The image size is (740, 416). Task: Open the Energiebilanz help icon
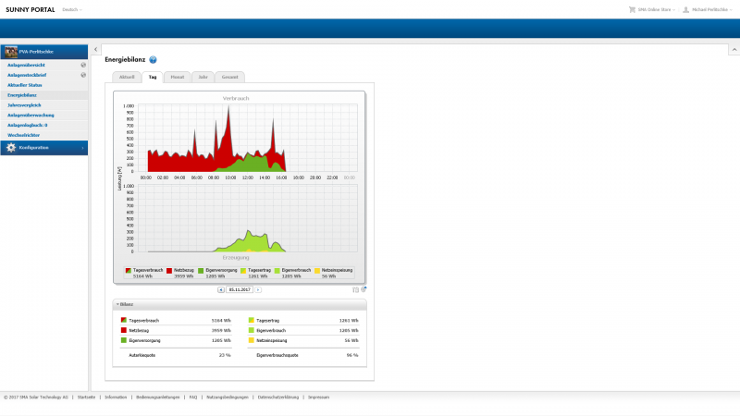point(153,59)
